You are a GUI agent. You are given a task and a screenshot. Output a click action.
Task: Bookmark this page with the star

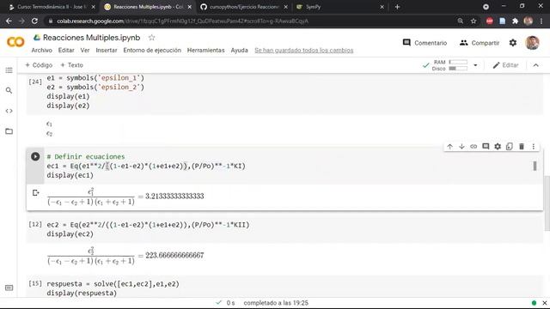point(474,21)
